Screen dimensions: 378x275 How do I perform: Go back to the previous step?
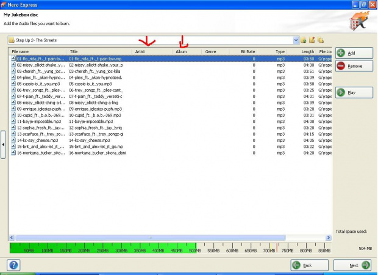click(x=305, y=265)
